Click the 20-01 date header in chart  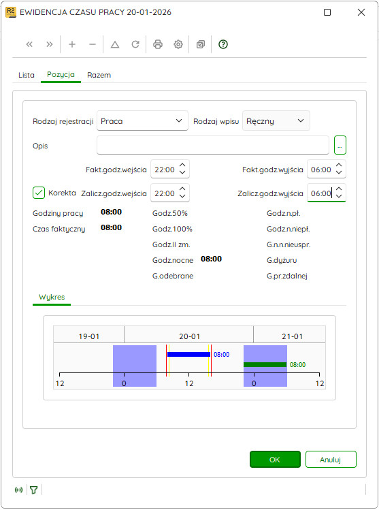tap(189, 336)
